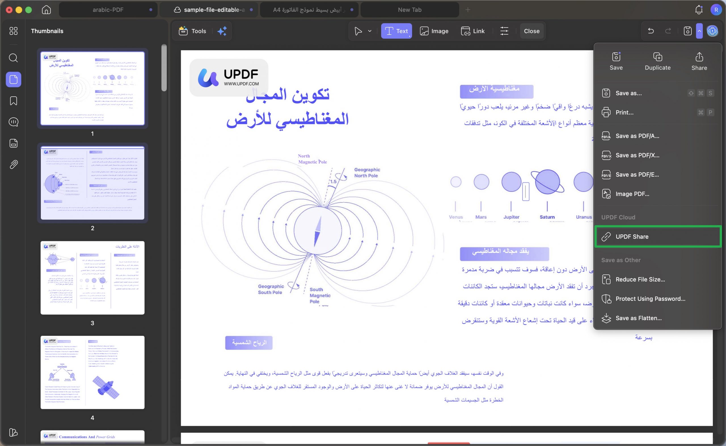This screenshot has height=446, width=726.
Task: Choose Protect Using Password...
Action: click(658, 299)
